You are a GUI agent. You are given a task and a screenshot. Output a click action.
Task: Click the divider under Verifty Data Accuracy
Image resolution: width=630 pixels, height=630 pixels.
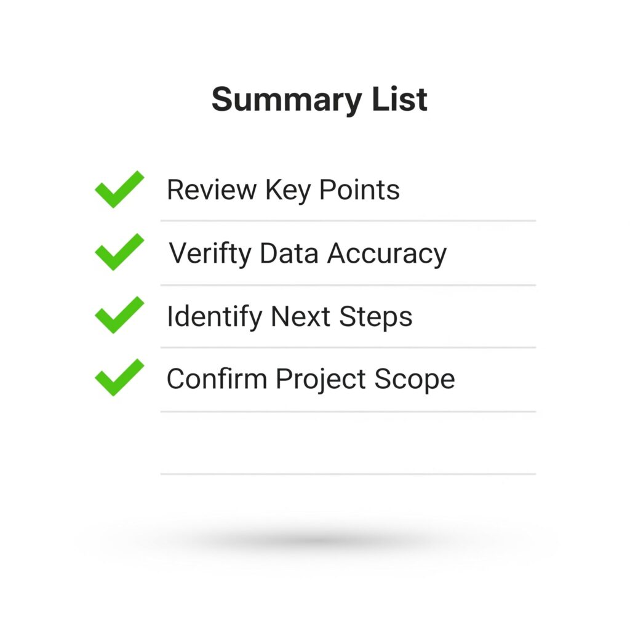pos(348,285)
